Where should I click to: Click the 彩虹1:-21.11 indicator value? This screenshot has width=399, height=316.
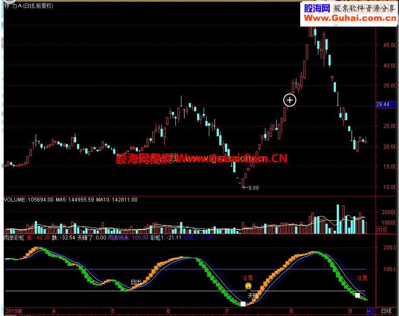point(166,238)
